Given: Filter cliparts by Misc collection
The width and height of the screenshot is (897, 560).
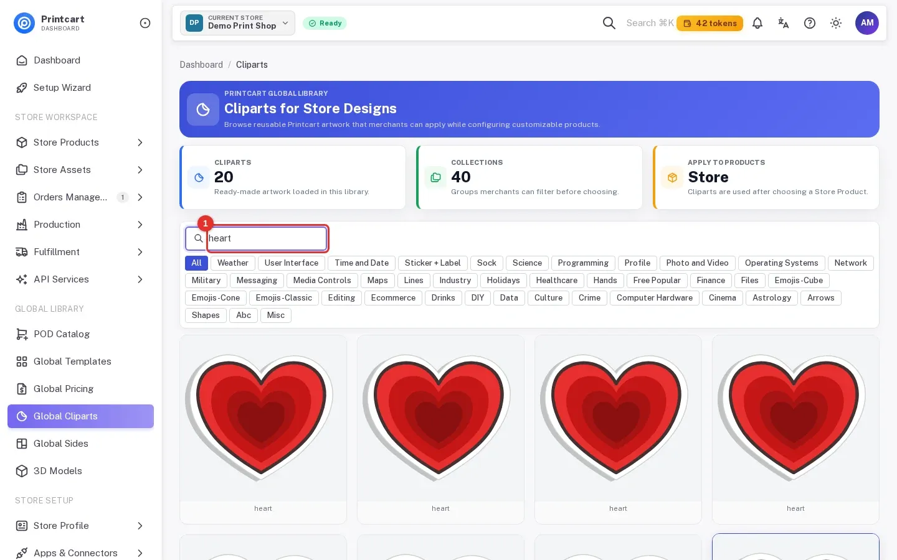Looking at the screenshot, I should point(276,315).
